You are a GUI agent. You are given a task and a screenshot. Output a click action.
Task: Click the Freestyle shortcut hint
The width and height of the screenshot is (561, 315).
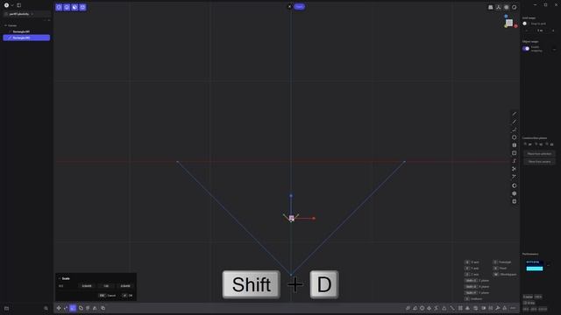(x=502, y=262)
